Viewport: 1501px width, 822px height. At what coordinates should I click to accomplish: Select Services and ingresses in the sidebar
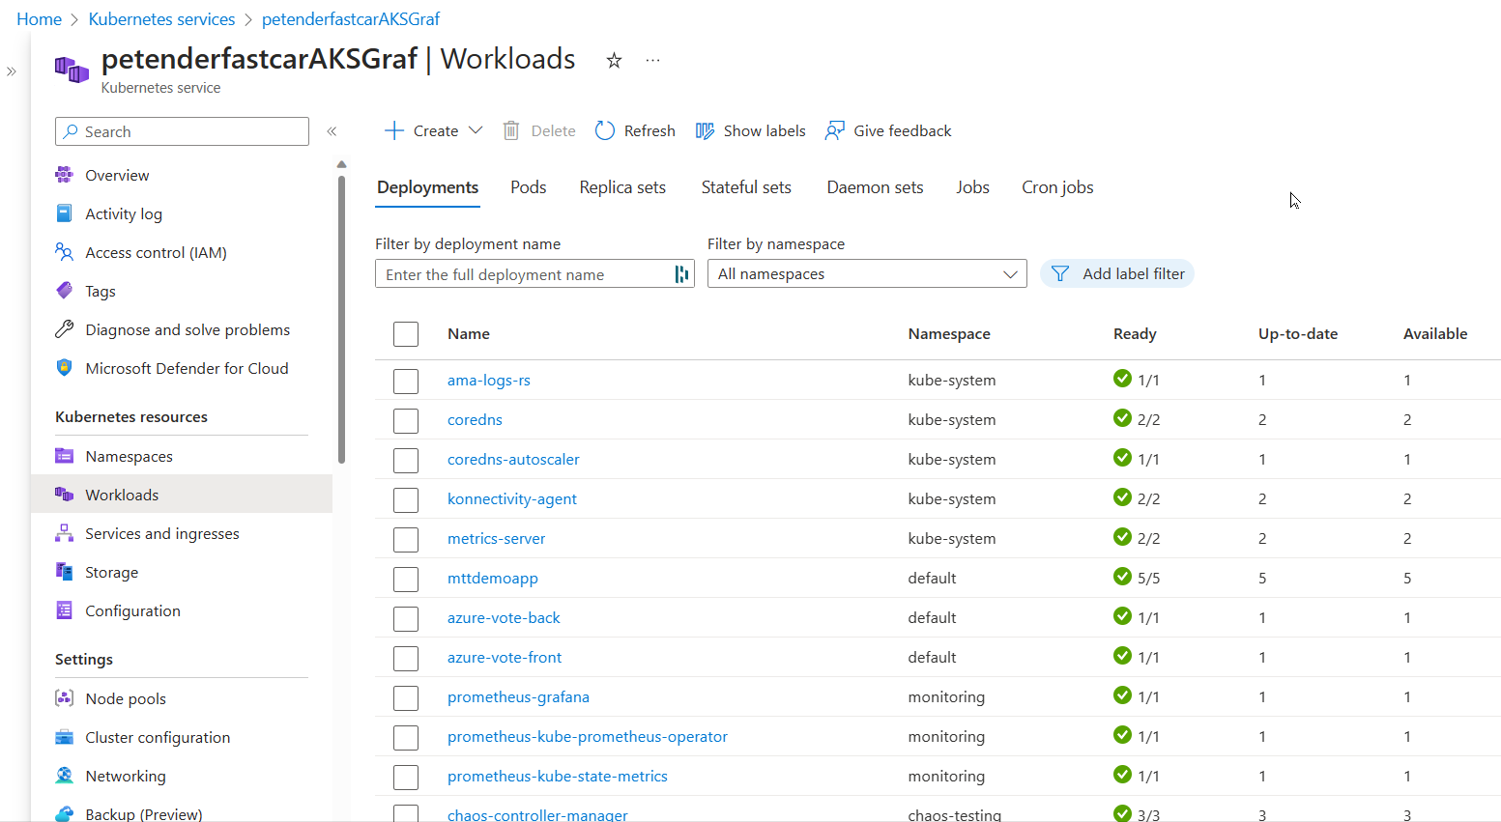[160, 533]
